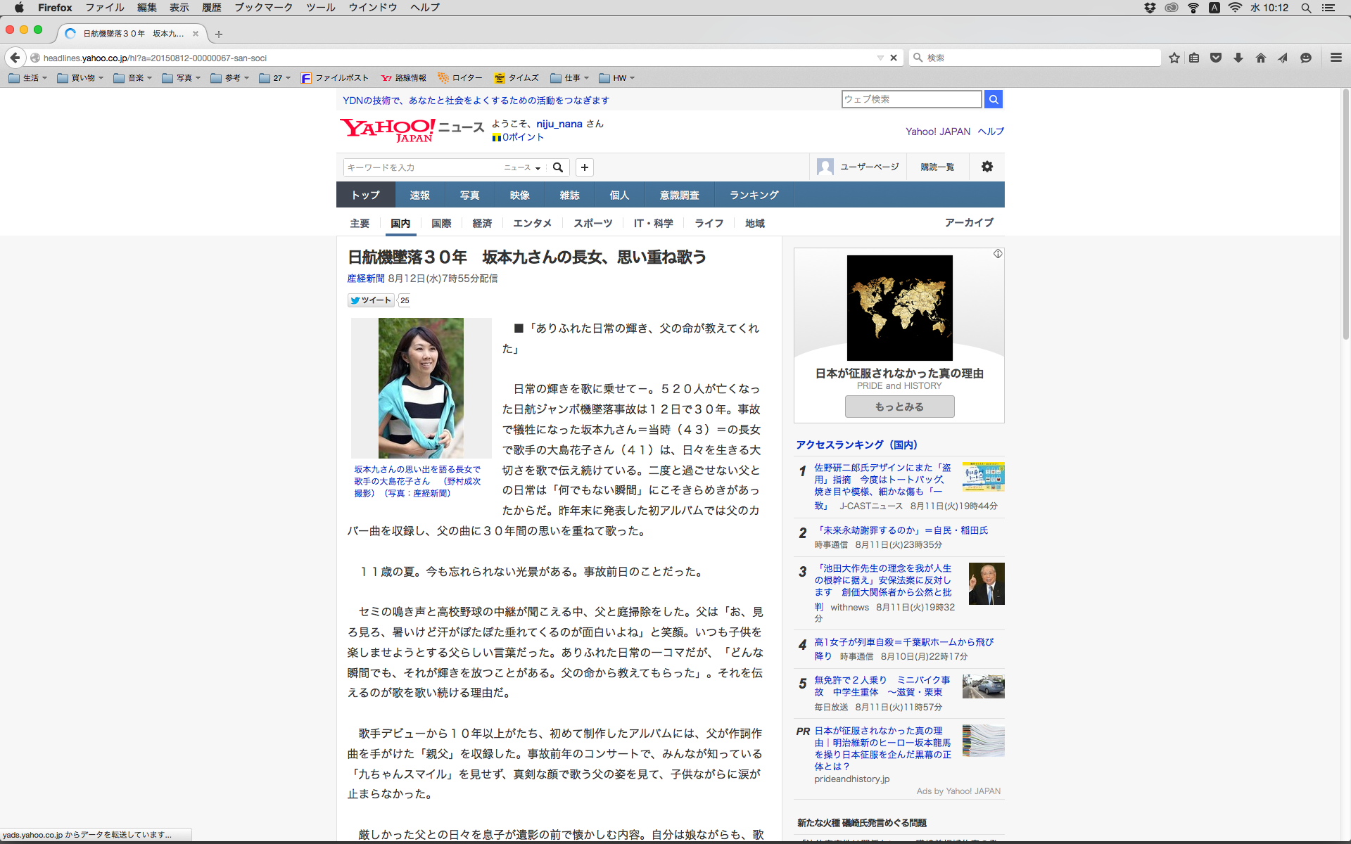Open the ブックマーク menu in the menu bar
Image resolution: width=1351 pixels, height=844 pixels.
coord(263,7)
